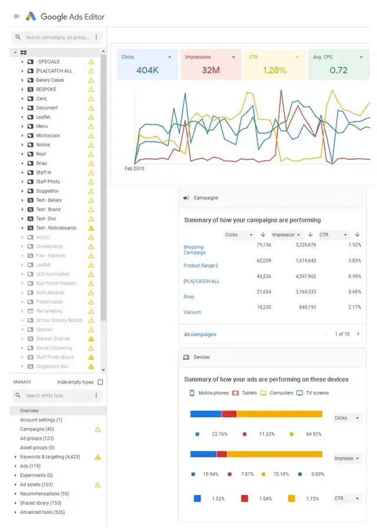Open campaigns table CTR column dropdown
The width and height of the screenshot is (377, 531).
coord(333,235)
